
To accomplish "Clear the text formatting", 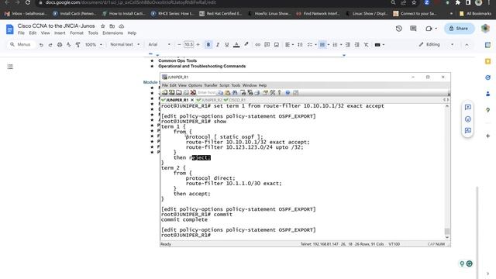I will coord(367,45).
